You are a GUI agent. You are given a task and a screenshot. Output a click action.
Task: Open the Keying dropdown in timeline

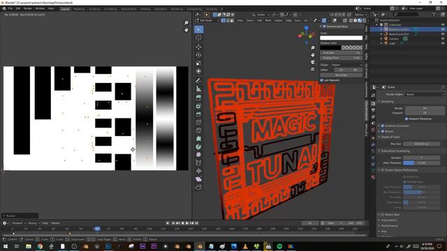tap(34, 223)
